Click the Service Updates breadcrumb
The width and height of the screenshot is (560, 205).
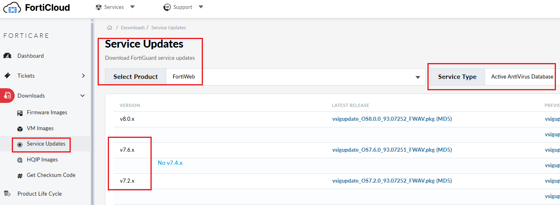coord(168,28)
